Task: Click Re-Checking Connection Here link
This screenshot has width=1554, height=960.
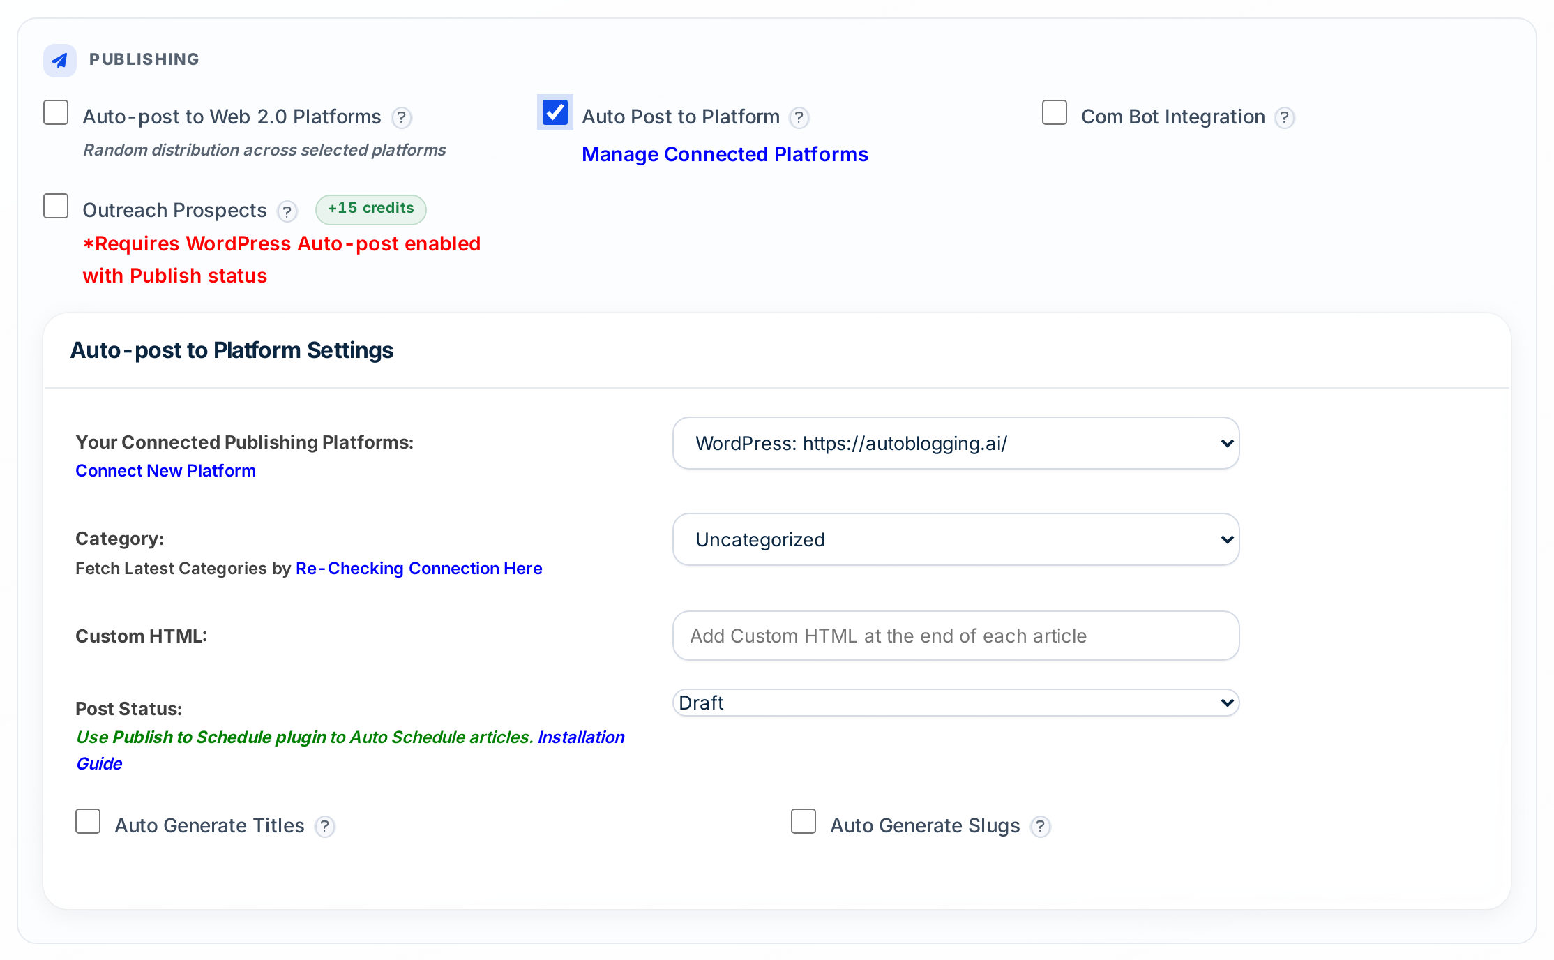Action: click(418, 569)
